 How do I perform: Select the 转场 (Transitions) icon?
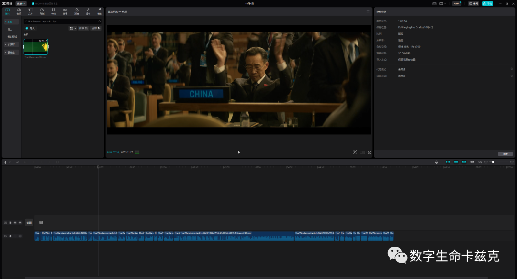tap(65, 11)
